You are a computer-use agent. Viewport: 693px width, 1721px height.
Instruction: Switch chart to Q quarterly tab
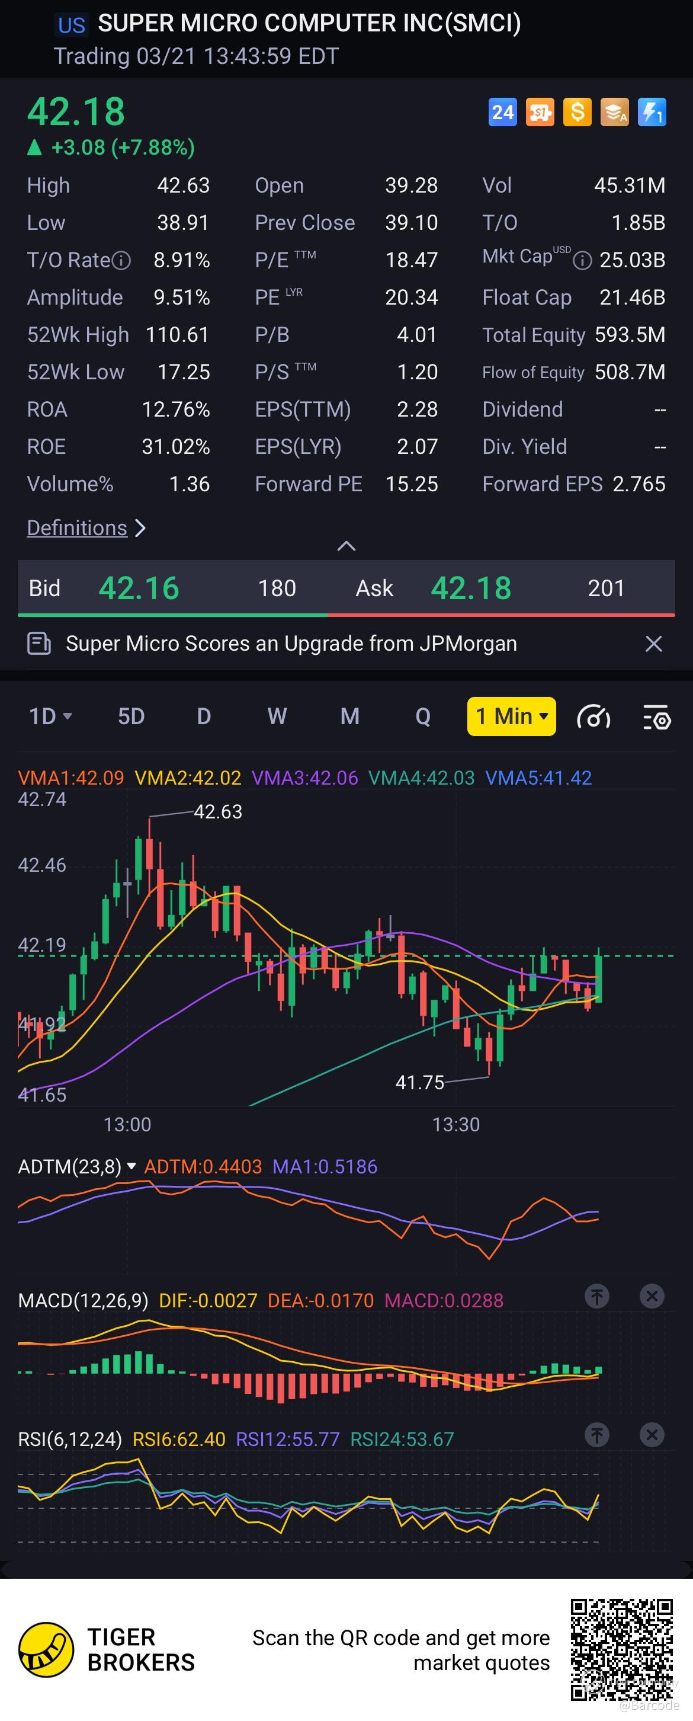(422, 716)
